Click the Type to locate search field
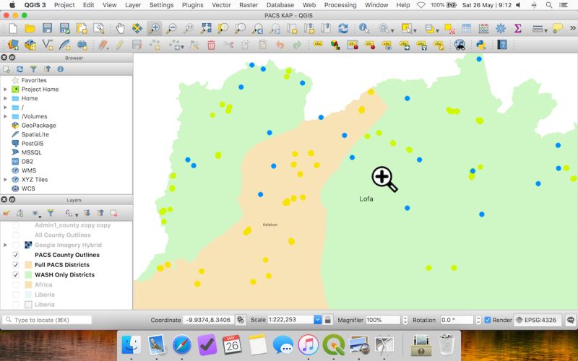The height and width of the screenshot is (361, 578). point(47,320)
